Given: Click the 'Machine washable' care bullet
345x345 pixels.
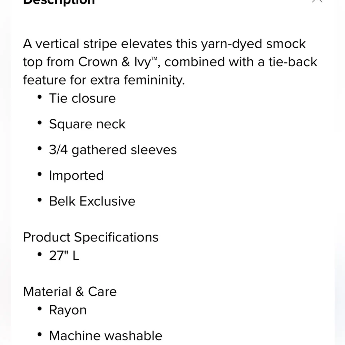Looking at the screenshot, I should tap(106, 336).
